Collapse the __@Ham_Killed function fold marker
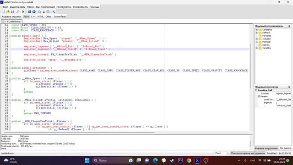 [10, 100]
